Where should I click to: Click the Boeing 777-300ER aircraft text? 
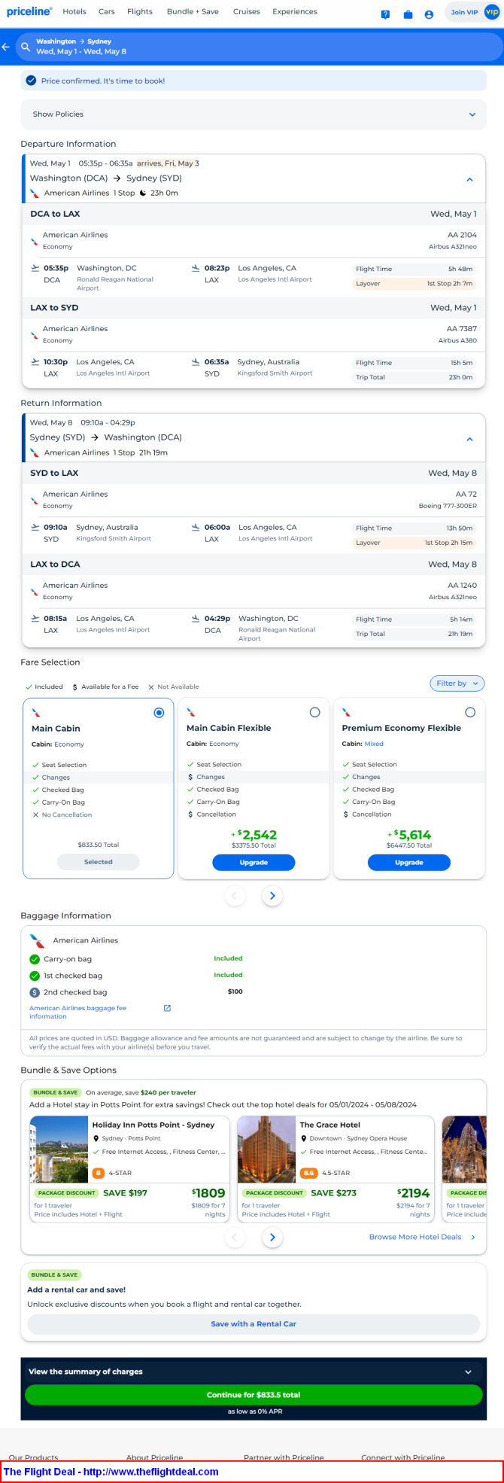[448, 506]
